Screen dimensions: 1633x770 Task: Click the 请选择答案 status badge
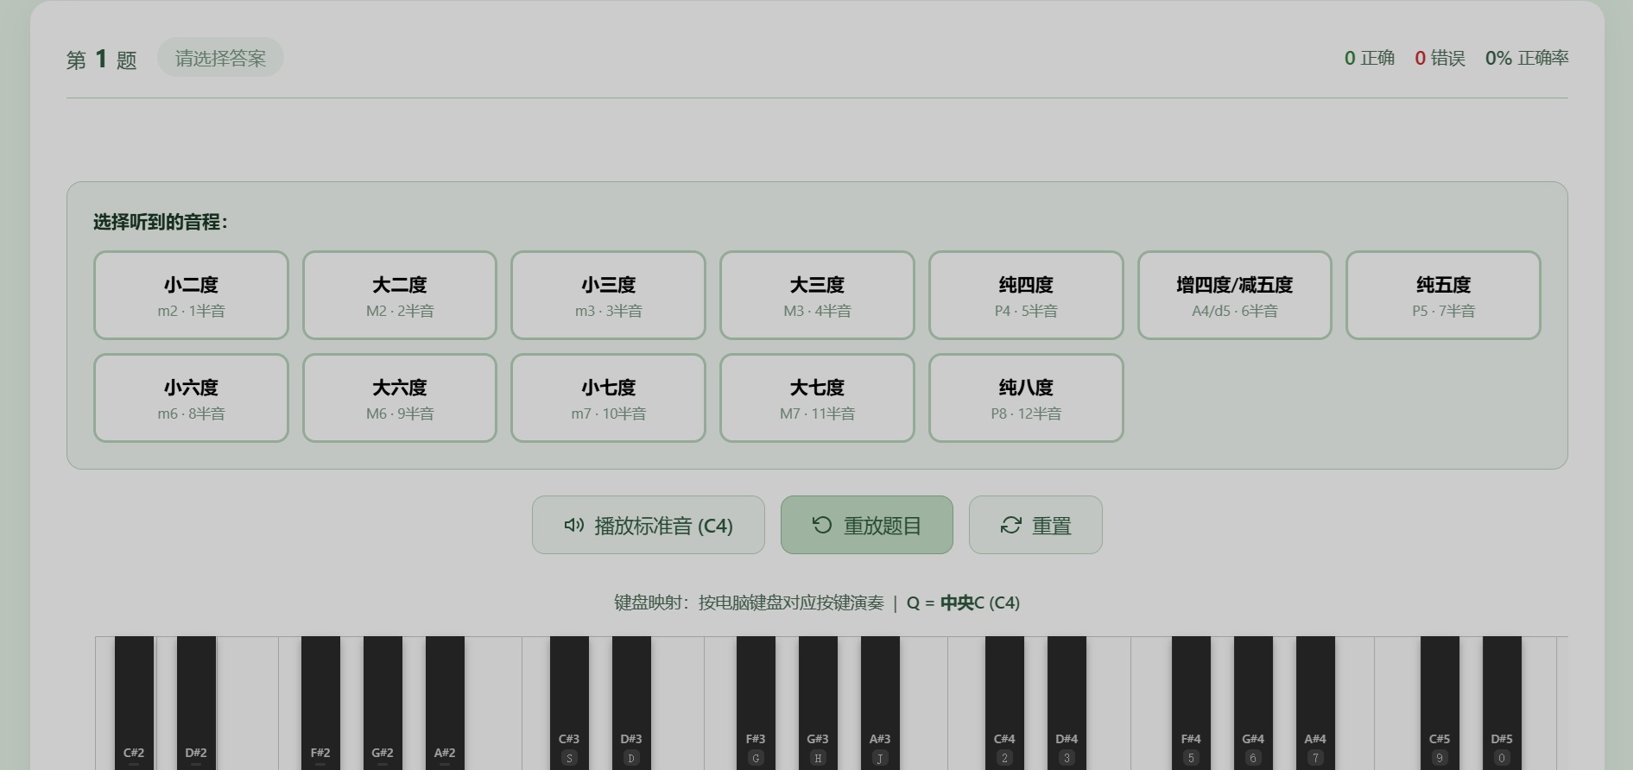220,58
